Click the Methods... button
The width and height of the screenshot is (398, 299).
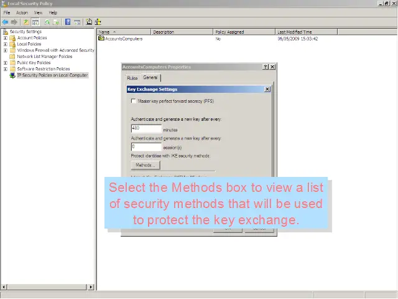click(145, 165)
